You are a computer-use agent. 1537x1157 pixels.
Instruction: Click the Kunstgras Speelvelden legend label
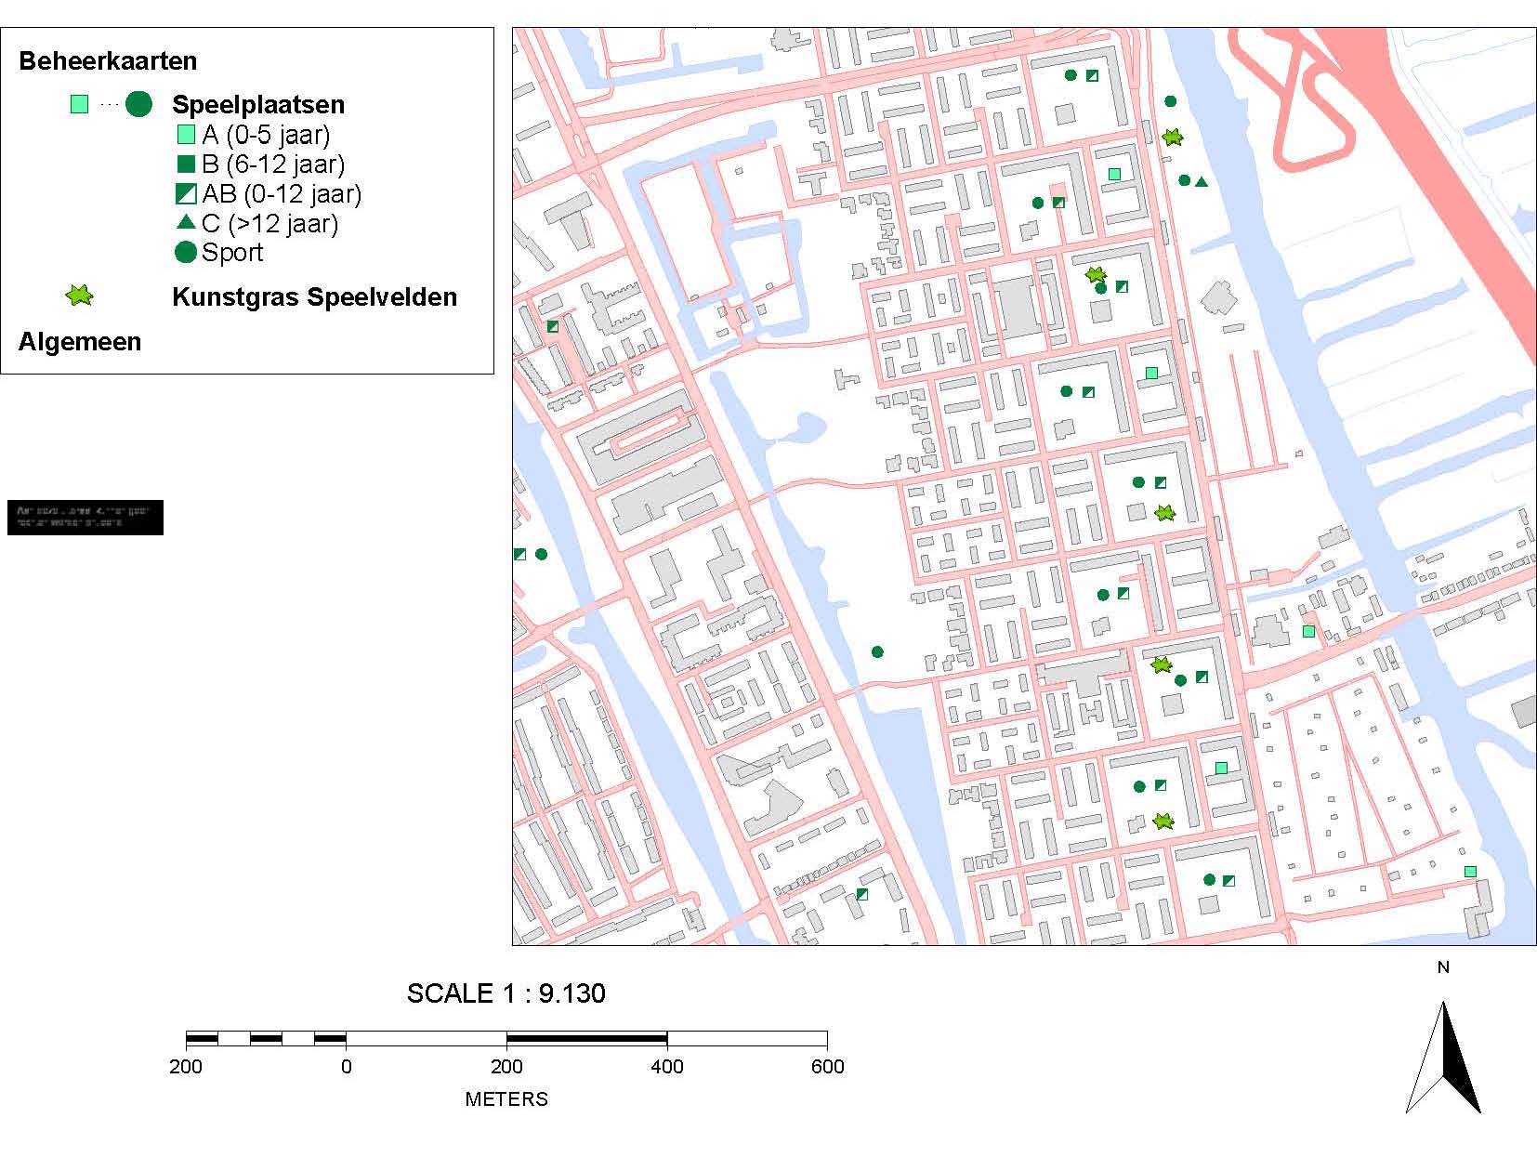[314, 297]
